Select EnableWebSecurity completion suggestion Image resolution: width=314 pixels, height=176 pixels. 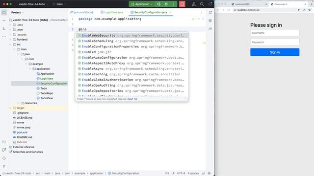[132, 36]
